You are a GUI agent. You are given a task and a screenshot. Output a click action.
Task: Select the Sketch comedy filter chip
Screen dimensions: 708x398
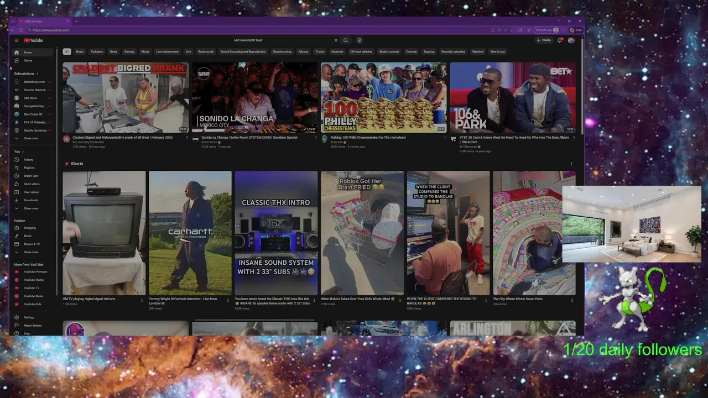tap(389, 52)
